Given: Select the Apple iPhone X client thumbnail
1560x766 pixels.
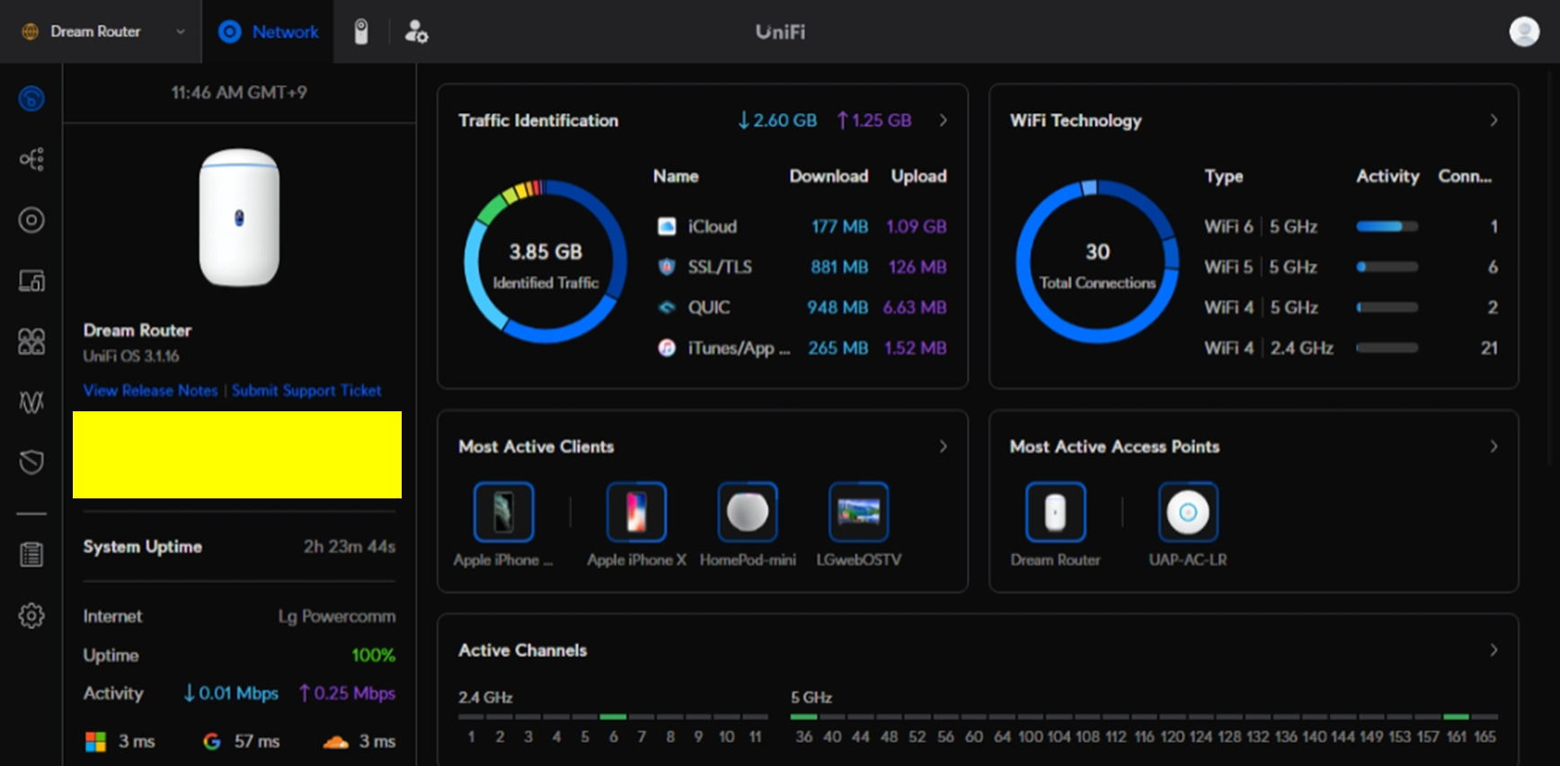Looking at the screenshot, I should point(636,512).
